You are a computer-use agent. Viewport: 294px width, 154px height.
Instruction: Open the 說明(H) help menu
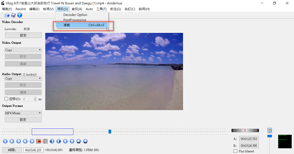(x=144, y=9)
